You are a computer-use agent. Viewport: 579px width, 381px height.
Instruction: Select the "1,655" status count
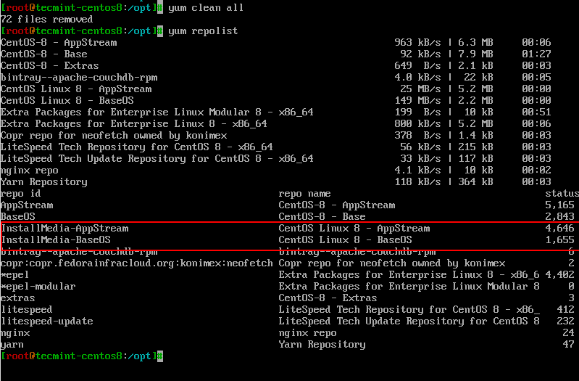(560, 239)
